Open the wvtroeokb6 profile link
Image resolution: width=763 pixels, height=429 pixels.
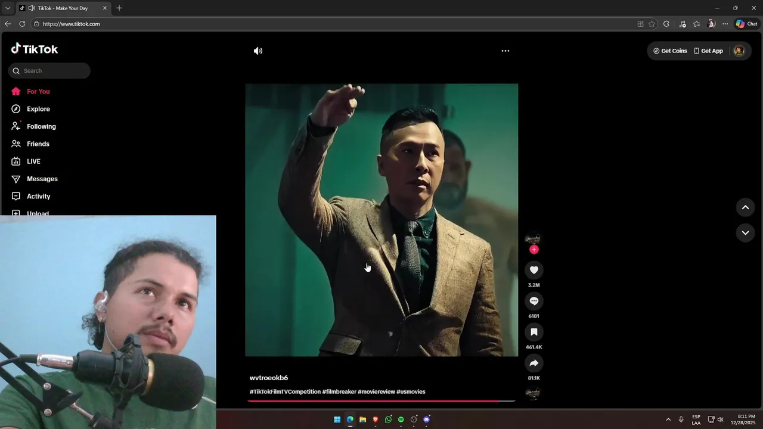pos(269,378)
